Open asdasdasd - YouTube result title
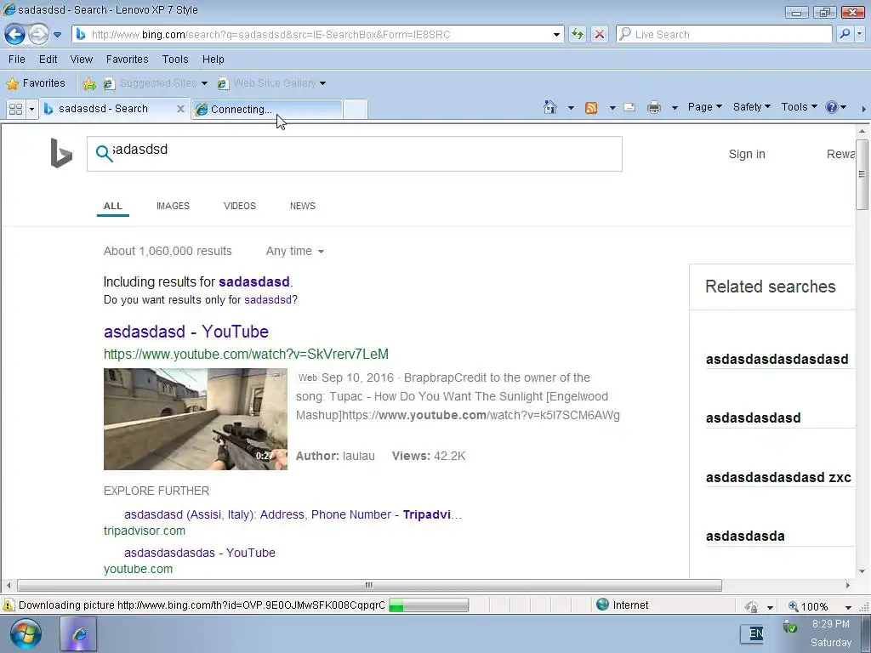871x653 pixels. click(x=186, y=332)
